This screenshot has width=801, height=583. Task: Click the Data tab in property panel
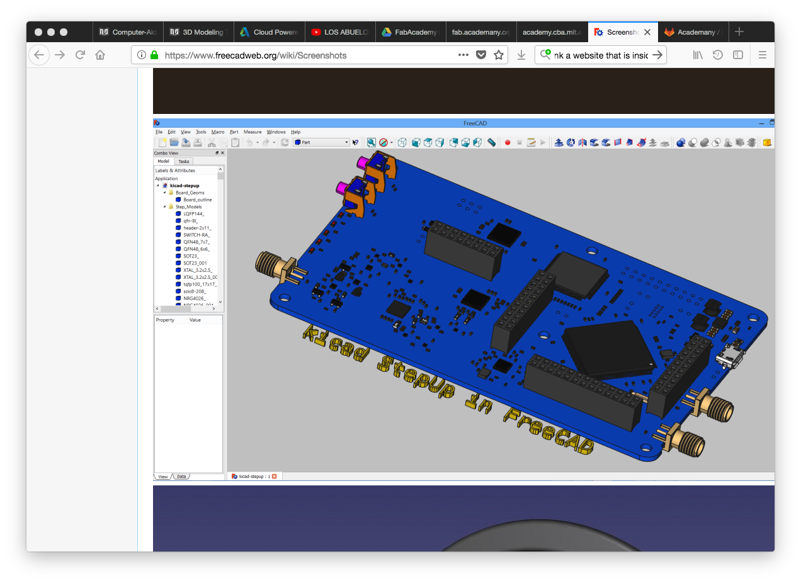click(x=181, y=477)
